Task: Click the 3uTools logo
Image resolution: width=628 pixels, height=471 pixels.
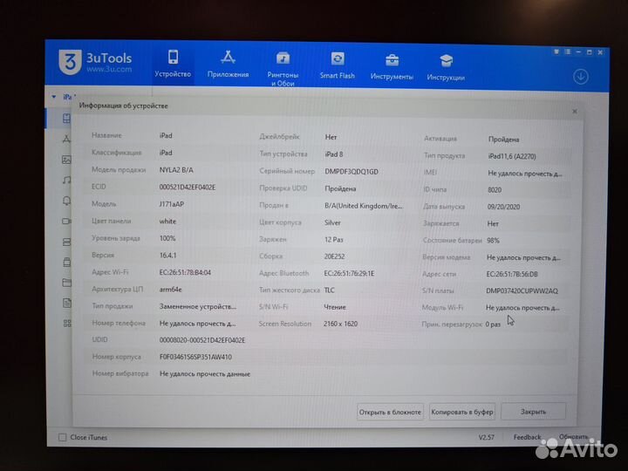Action: [x=68, y=64]
